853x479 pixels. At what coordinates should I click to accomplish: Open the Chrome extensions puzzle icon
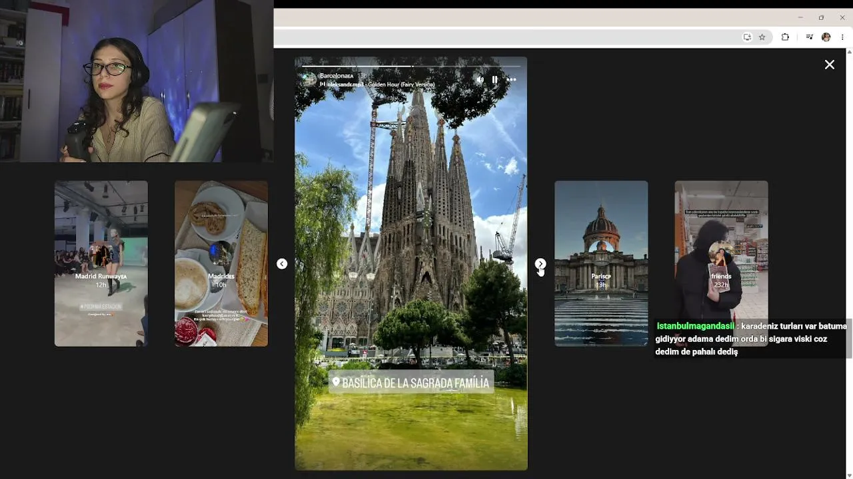click(785, 37)
